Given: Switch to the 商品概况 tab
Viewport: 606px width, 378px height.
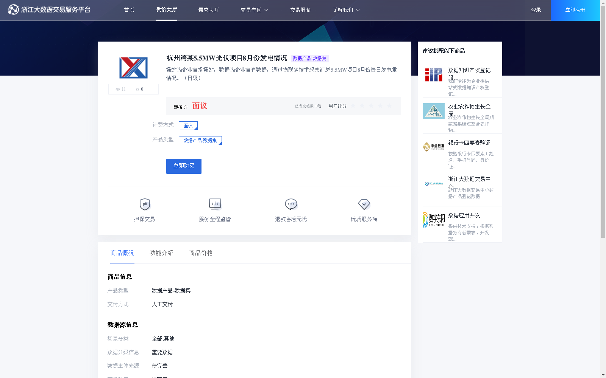Looking at the screenshot, I should pyautogui.click(x=122, y=253).
